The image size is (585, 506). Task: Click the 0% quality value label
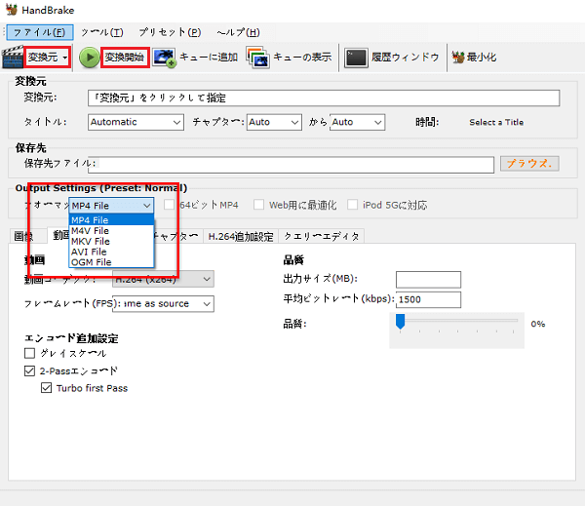click(x=538, y=324)
